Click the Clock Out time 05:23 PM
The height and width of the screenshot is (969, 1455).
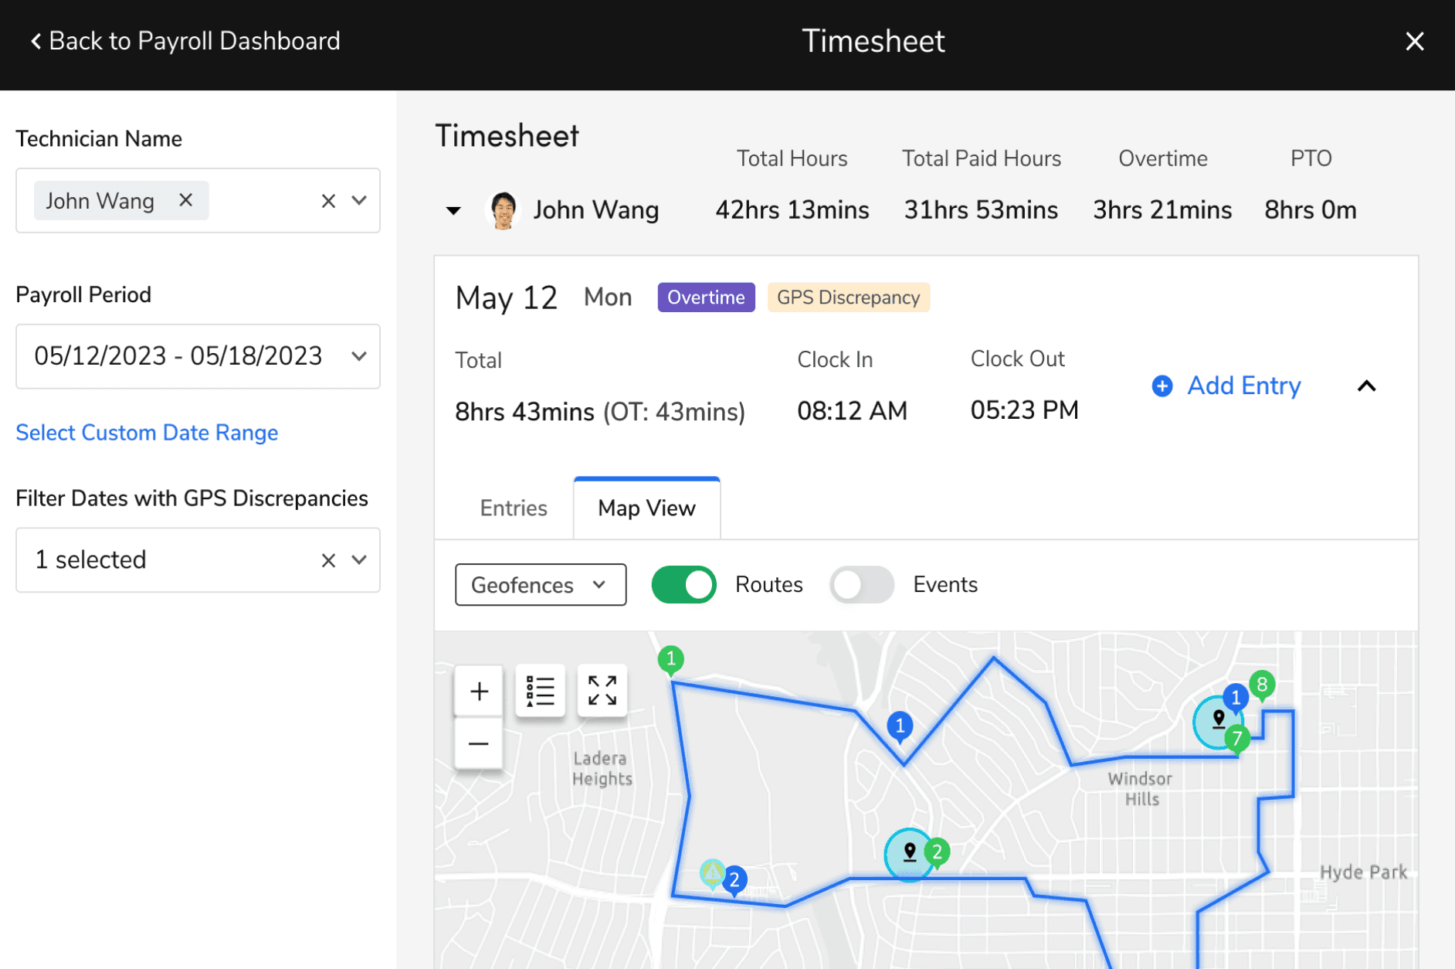click(1024, 410)
